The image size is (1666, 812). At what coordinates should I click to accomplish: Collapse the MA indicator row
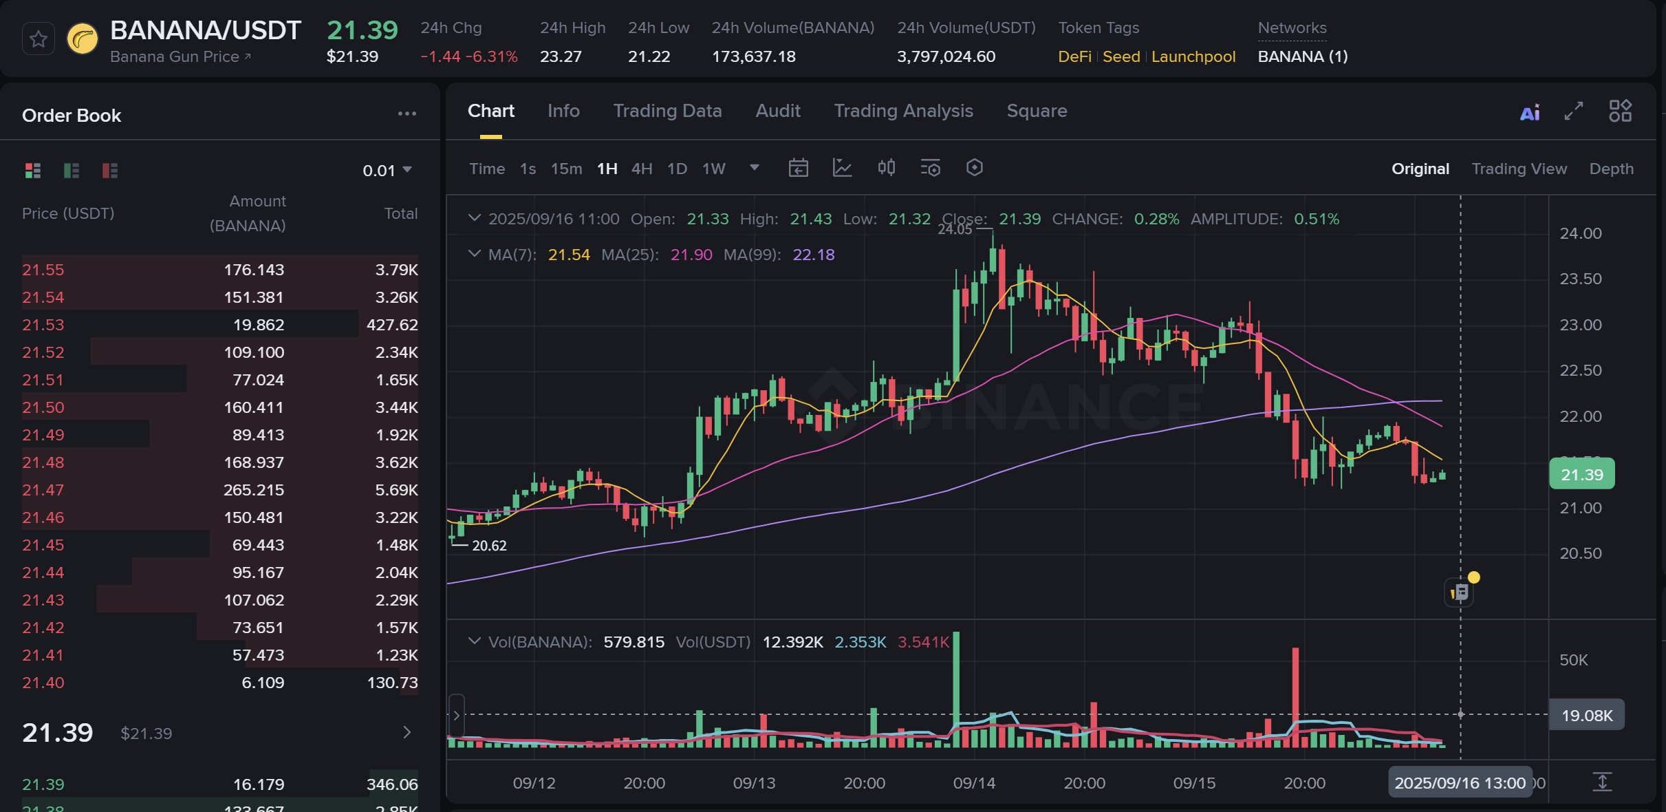point(474,254)
